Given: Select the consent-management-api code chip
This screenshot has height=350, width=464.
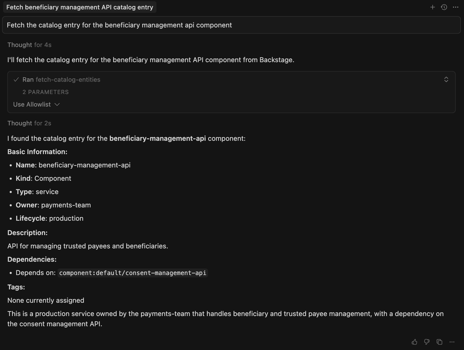Looking at the screenshot, I should (132, 273).
